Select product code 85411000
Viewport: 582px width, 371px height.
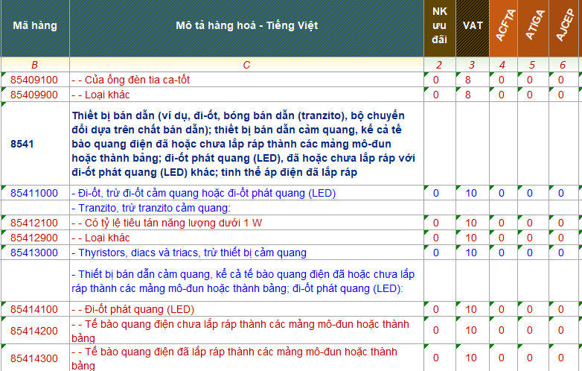[34, 193]
